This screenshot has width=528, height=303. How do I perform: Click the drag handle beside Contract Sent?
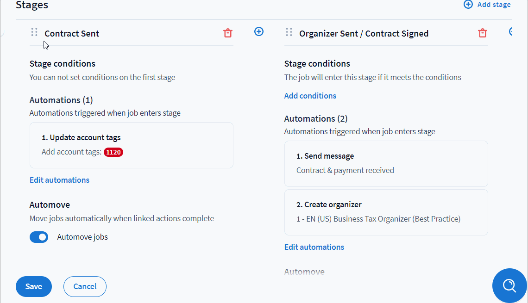click(34, 32)
